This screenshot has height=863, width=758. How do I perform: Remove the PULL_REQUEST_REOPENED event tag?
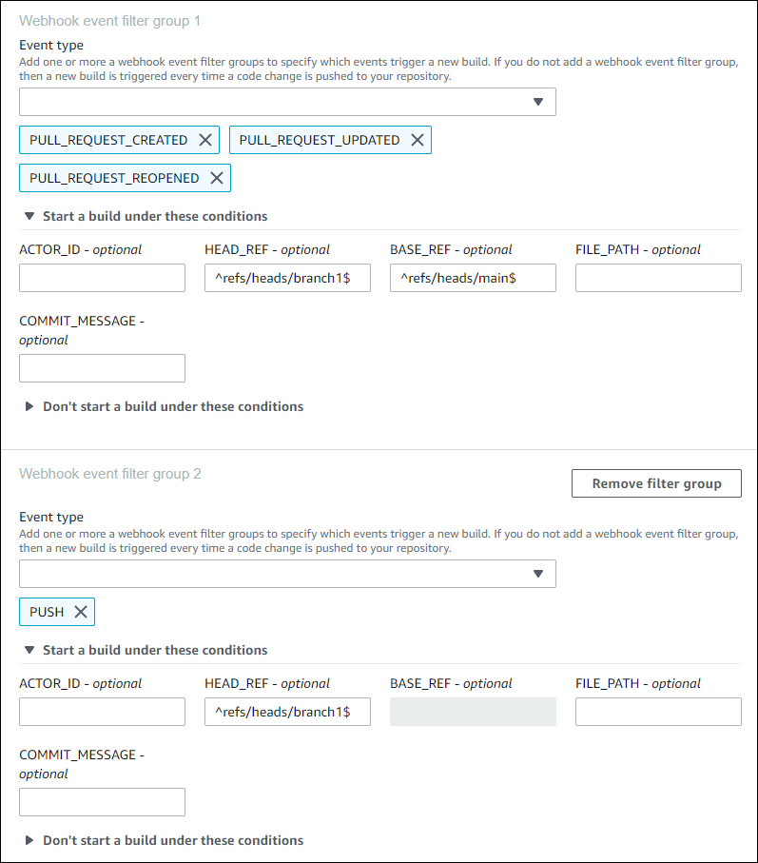click(x=217, y=178)
